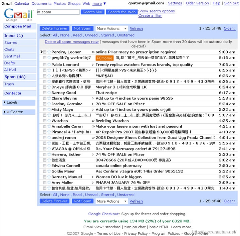This screenshot has width=240, height=236.
Task: Click top Not Spam button
Action: (82, 28)
